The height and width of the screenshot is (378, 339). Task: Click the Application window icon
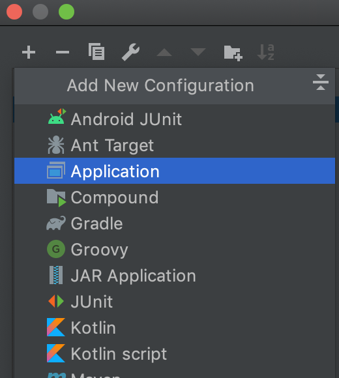56,170
